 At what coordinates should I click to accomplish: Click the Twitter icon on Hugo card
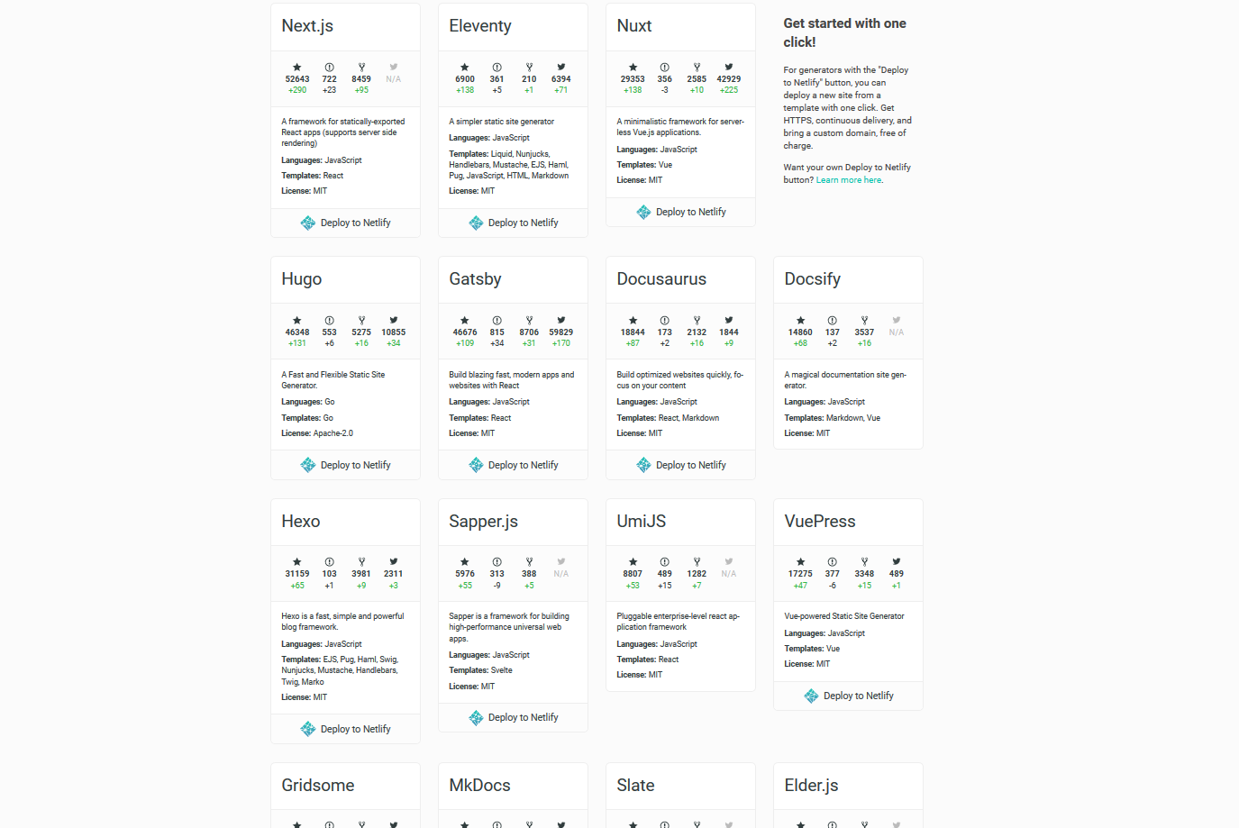[394, 321]
